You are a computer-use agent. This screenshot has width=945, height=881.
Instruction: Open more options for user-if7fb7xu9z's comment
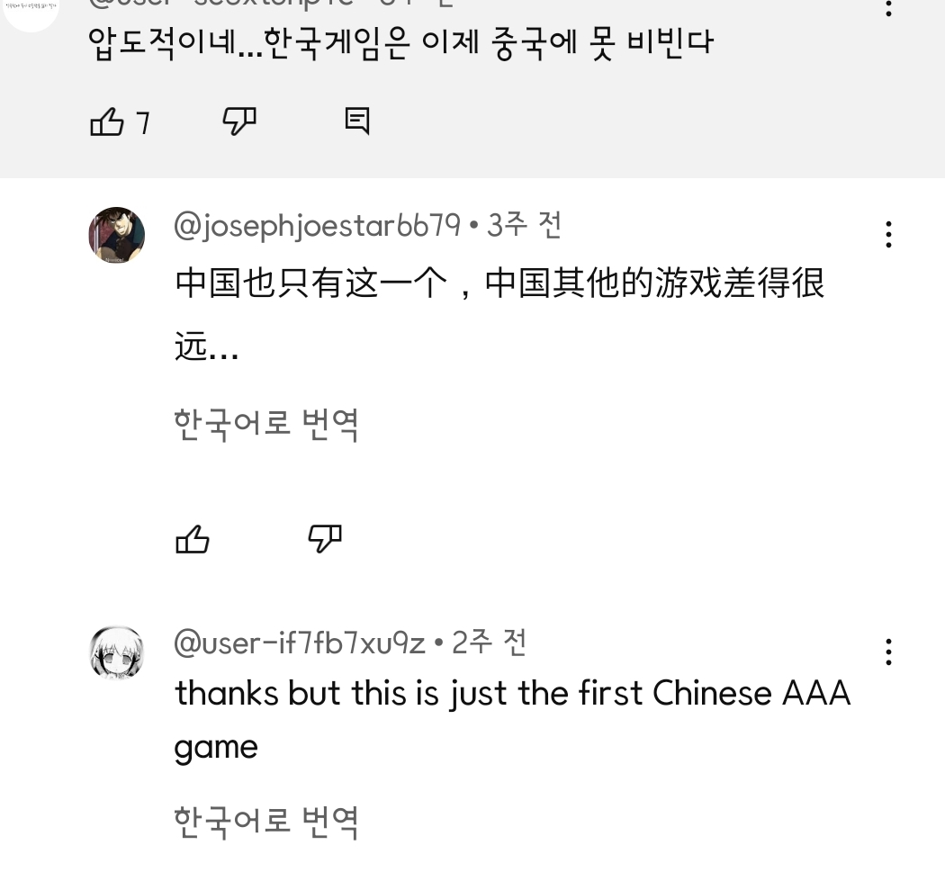(888, 652)
